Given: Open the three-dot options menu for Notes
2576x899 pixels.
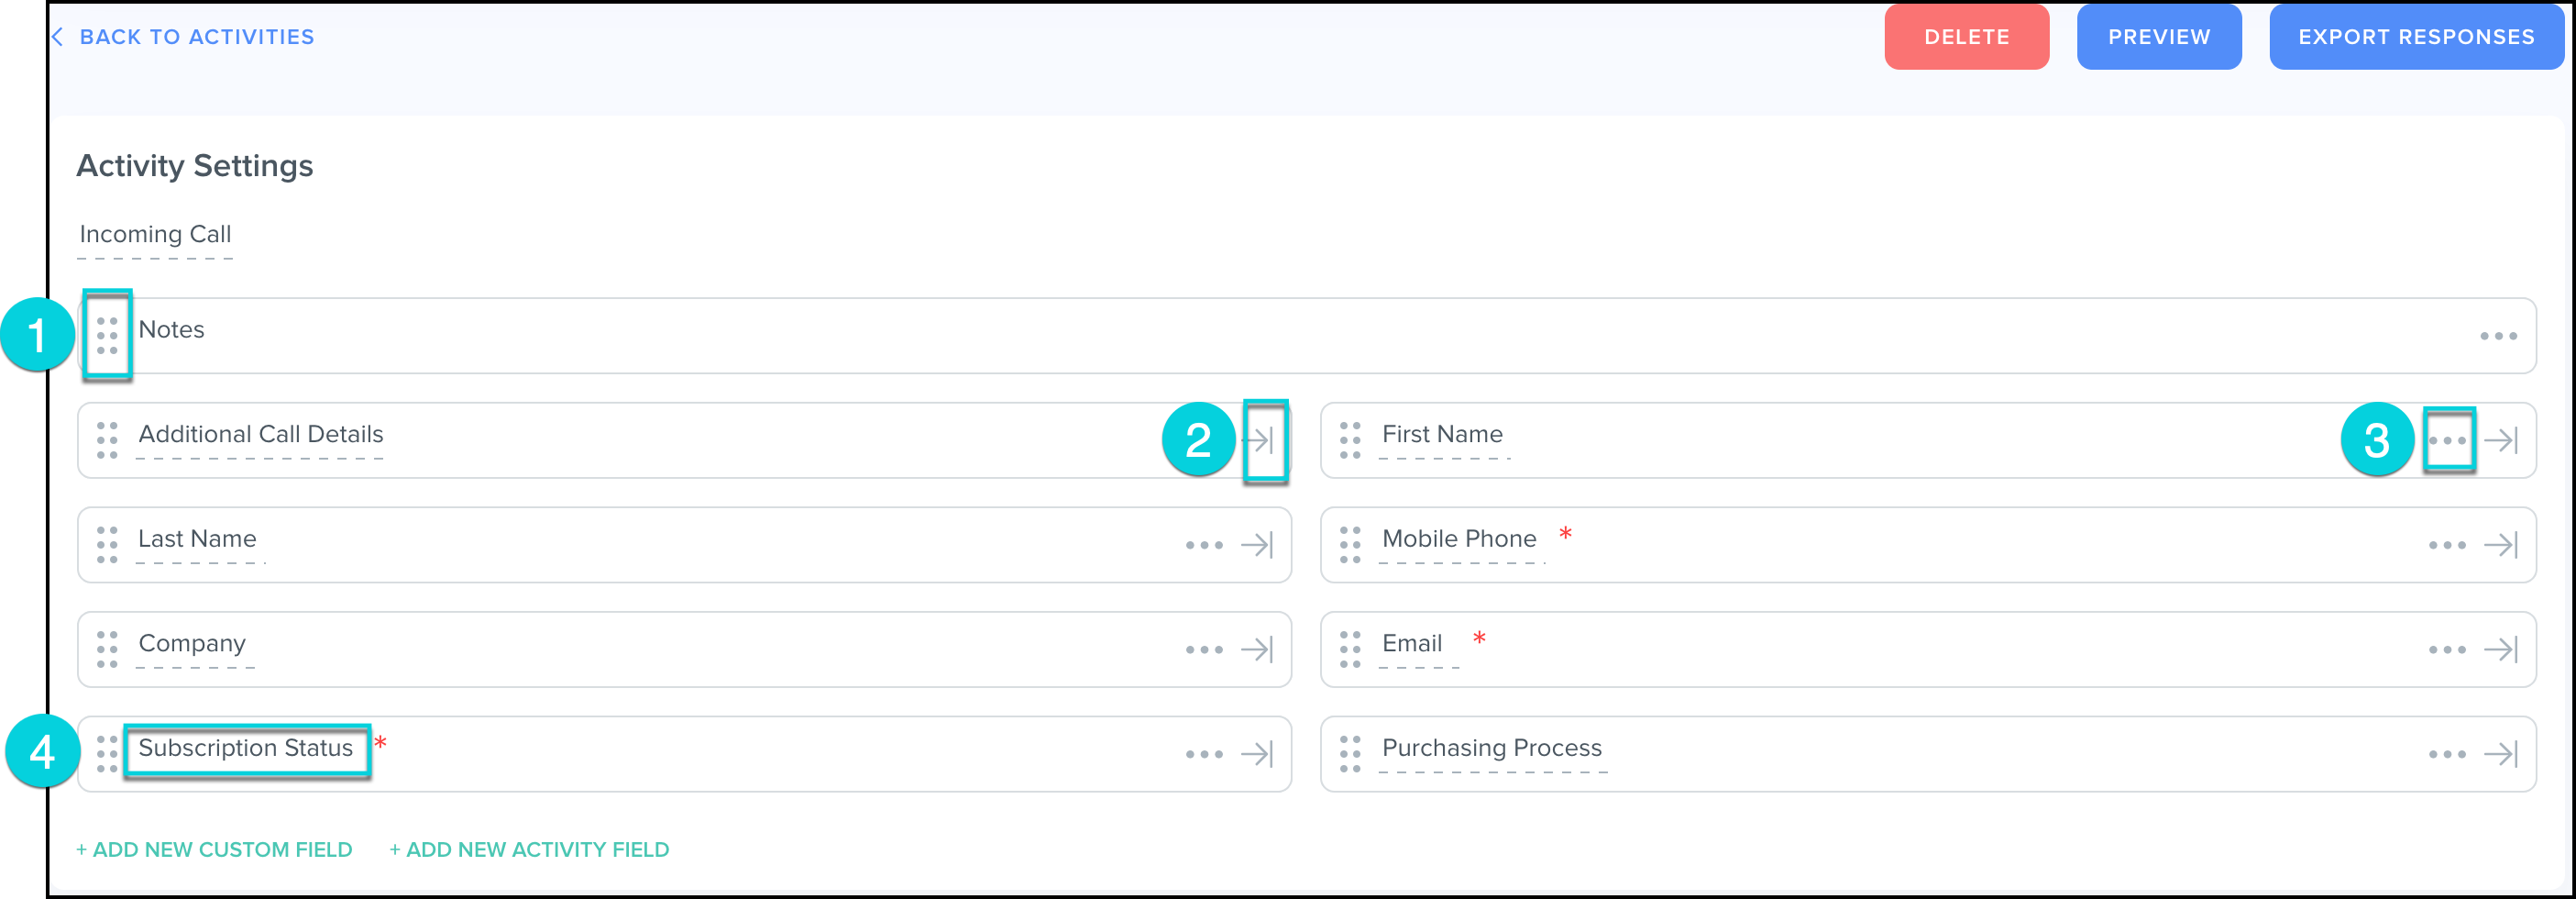Looking at the screenshot, I should pos(2498,337).
